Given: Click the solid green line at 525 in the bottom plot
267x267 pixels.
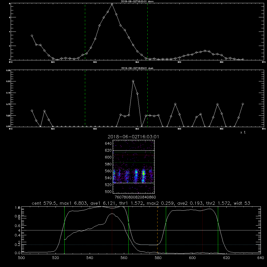Looking at the screenshot, I should tap(64, 230).
